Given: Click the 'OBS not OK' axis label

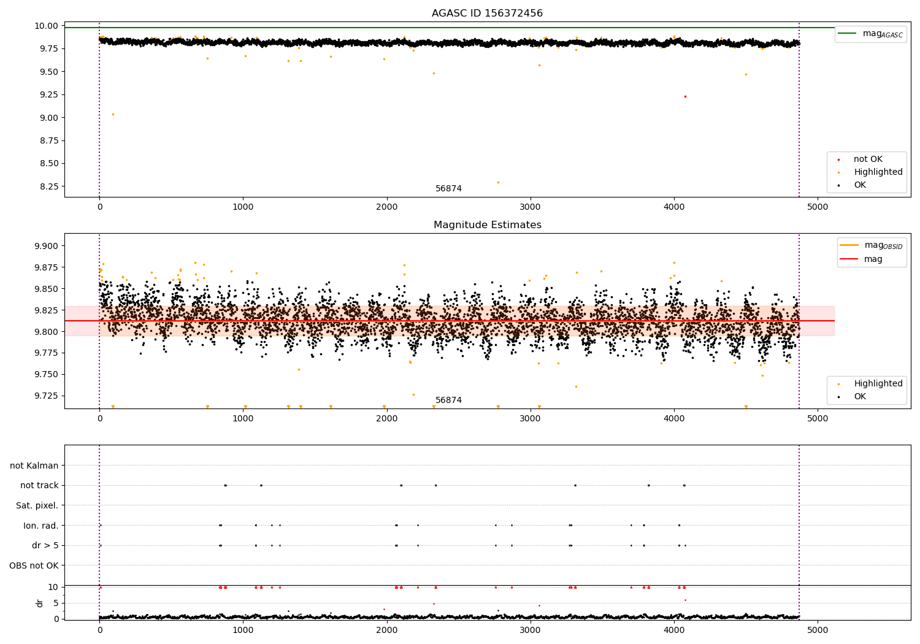Looking at the screenshot, I should [34, 565].
